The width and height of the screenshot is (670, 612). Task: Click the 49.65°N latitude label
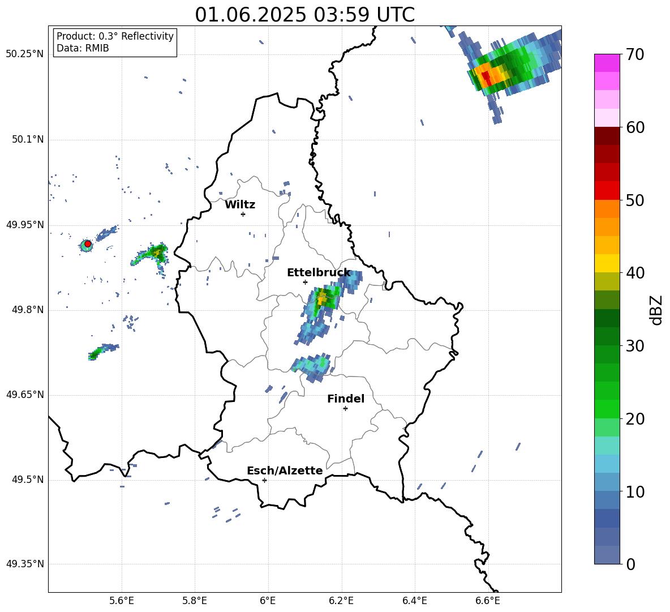25,395
